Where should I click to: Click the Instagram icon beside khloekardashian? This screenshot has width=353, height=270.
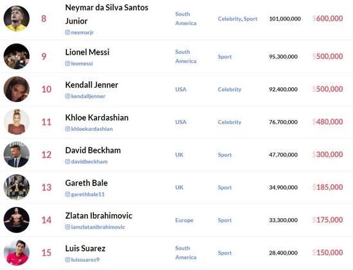(x=67, y=129)
